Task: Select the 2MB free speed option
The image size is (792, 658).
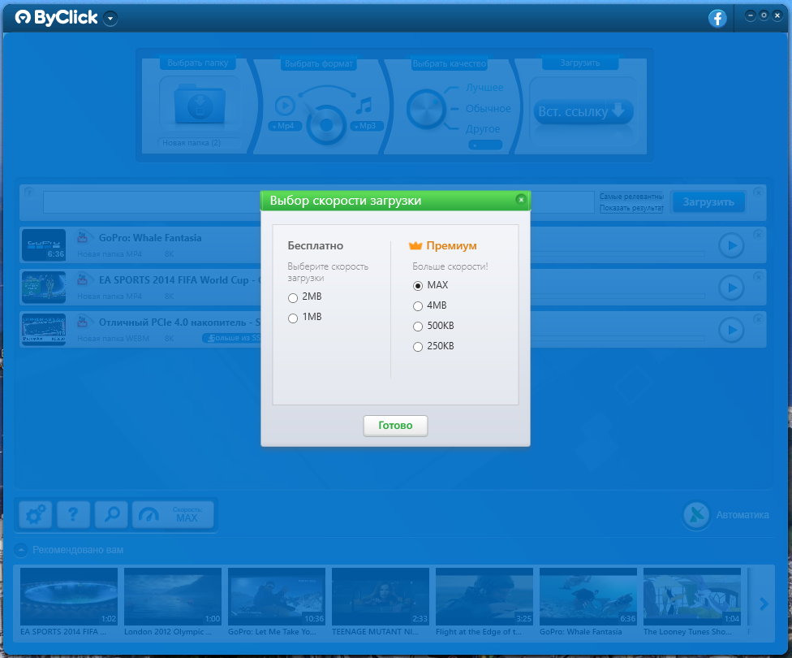Action: 293,298
